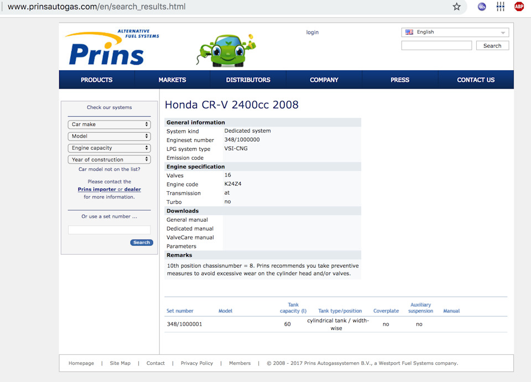
Task: Open the English language dropdown
Action: [455, 32]
